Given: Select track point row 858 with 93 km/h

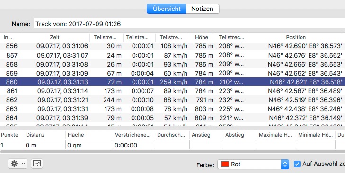Looking at the screenshot, I should click(172, 64).
